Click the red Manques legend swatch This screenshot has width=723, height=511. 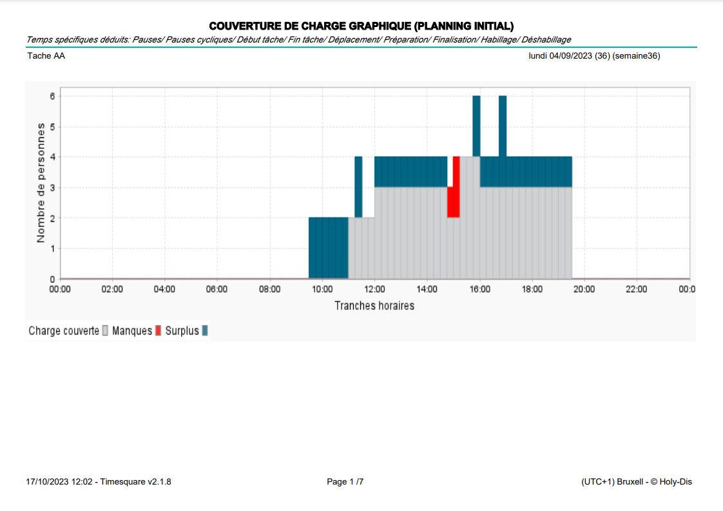[x=158, y=331]
